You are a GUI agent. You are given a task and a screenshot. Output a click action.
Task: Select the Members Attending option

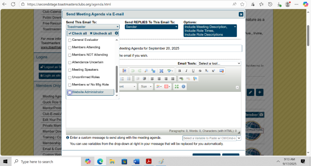click(86, 47)
